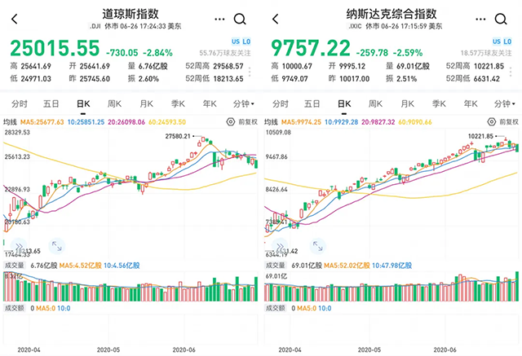Select 月K tab in 纳斯达克 panel

pos(408,104)
